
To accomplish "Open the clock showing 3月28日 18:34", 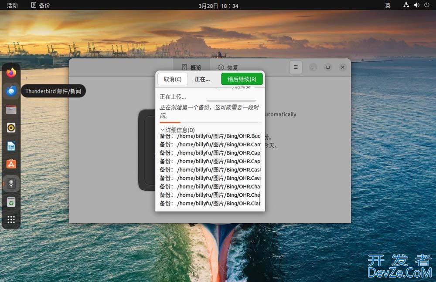I will 218,6.
